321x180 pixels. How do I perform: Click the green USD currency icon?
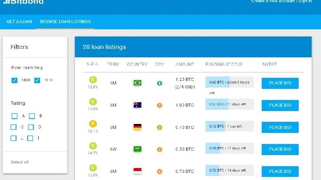[x=160, y=83]
